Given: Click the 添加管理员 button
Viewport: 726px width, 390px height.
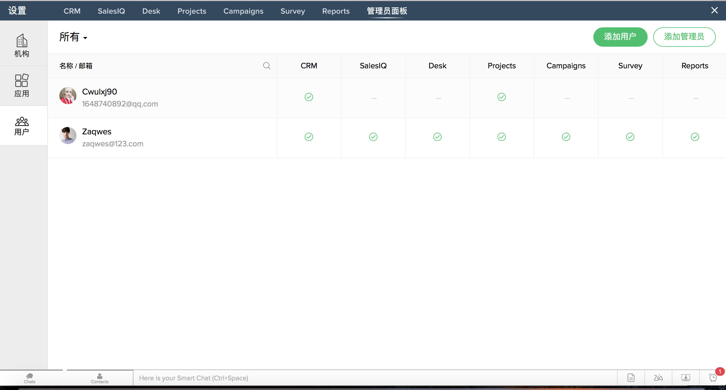Looking at the screenshot, I should [x=684, y=37].
